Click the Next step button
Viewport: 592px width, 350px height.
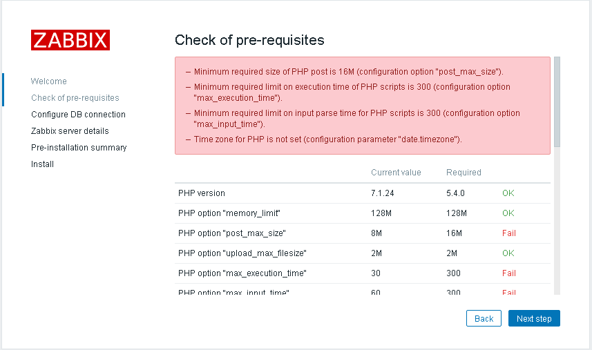534,318
